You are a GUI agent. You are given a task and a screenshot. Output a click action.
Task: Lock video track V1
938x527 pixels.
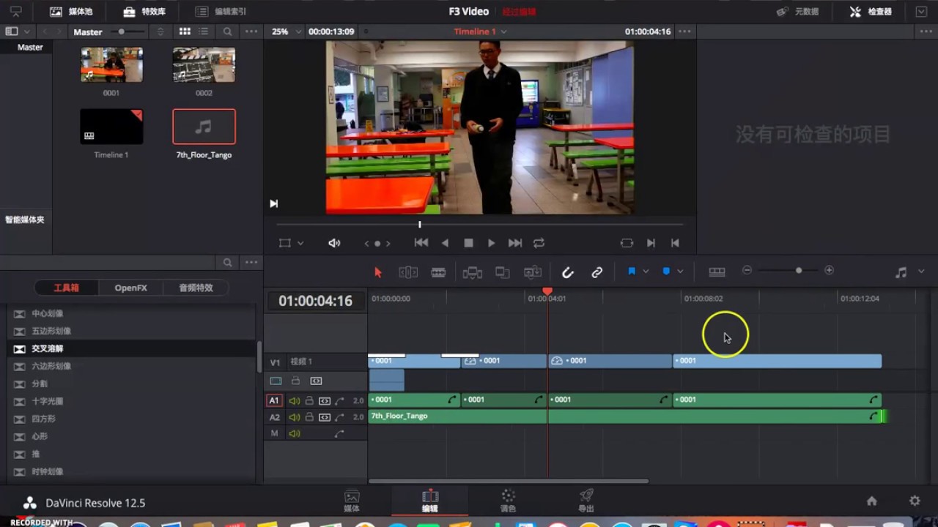click(x=295, y=381)
